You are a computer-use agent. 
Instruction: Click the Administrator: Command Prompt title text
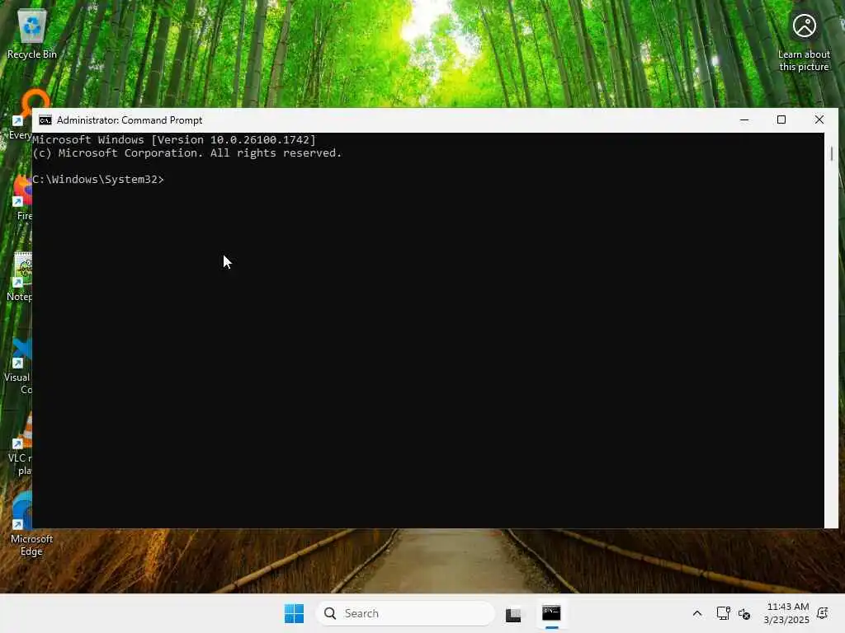click(130, 120)
